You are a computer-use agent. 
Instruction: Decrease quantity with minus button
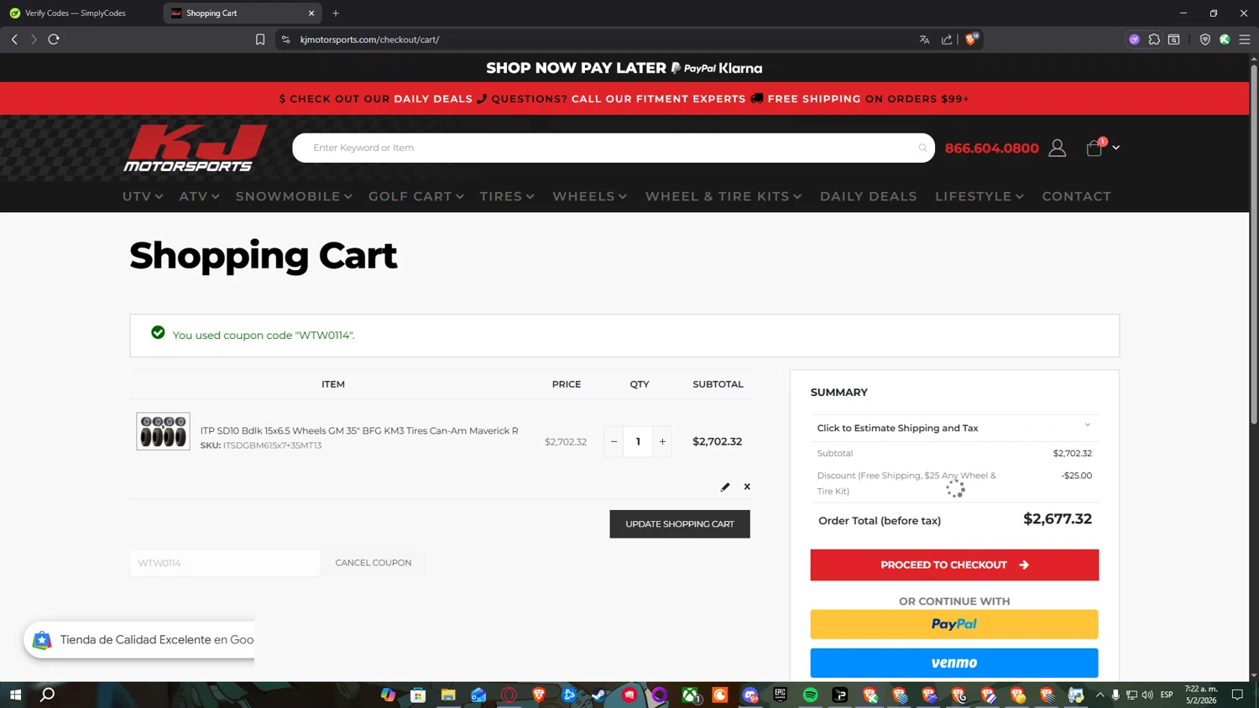pos(614,441)
